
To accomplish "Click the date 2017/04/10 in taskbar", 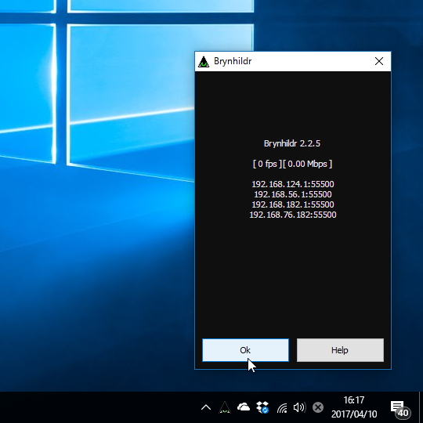I will click(353, 414).
